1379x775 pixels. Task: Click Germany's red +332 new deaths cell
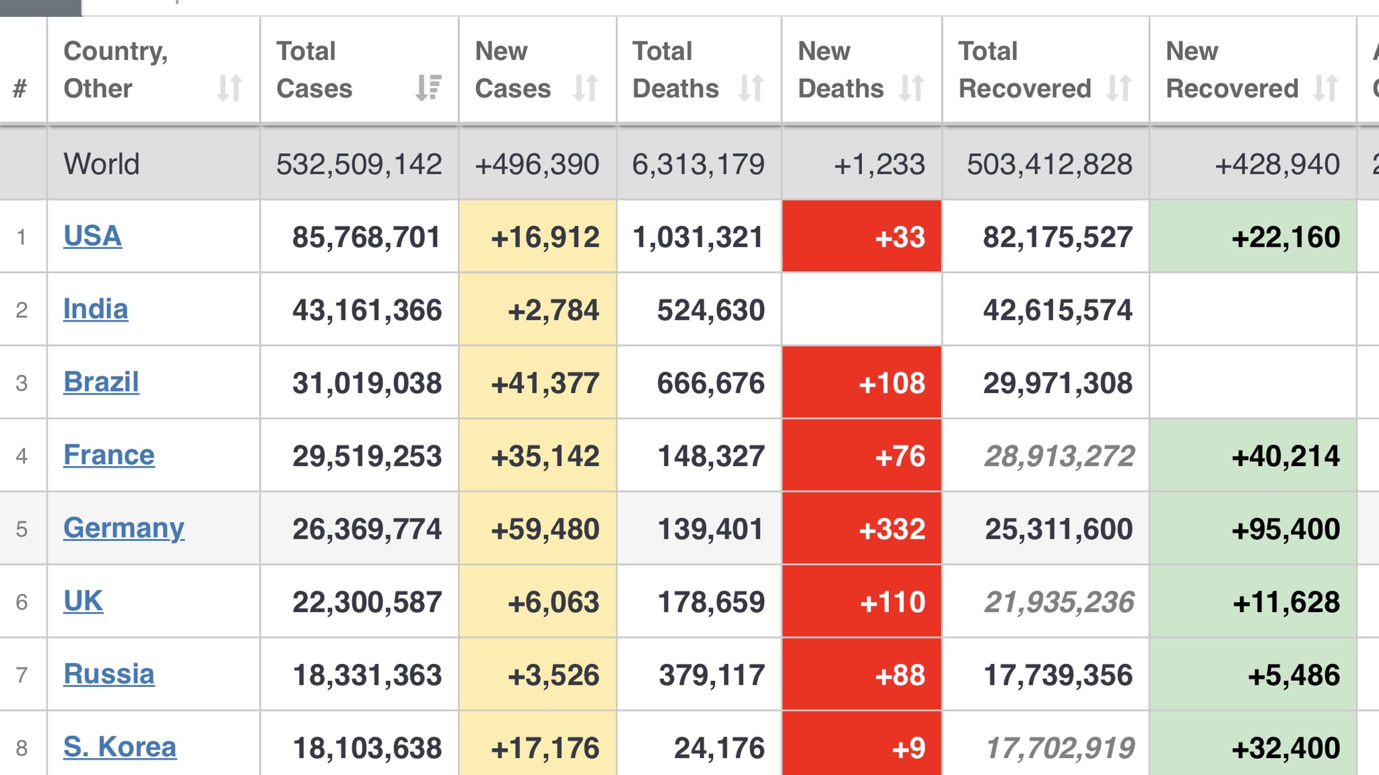pos(861,529)
